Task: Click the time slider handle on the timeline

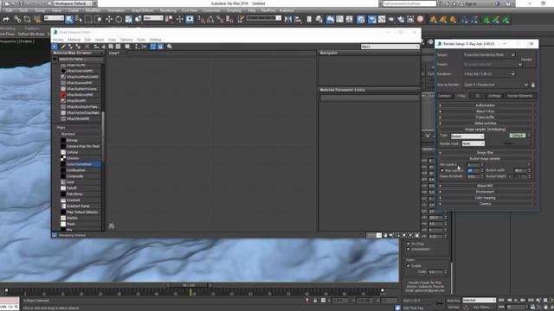Action: point(189,286)
